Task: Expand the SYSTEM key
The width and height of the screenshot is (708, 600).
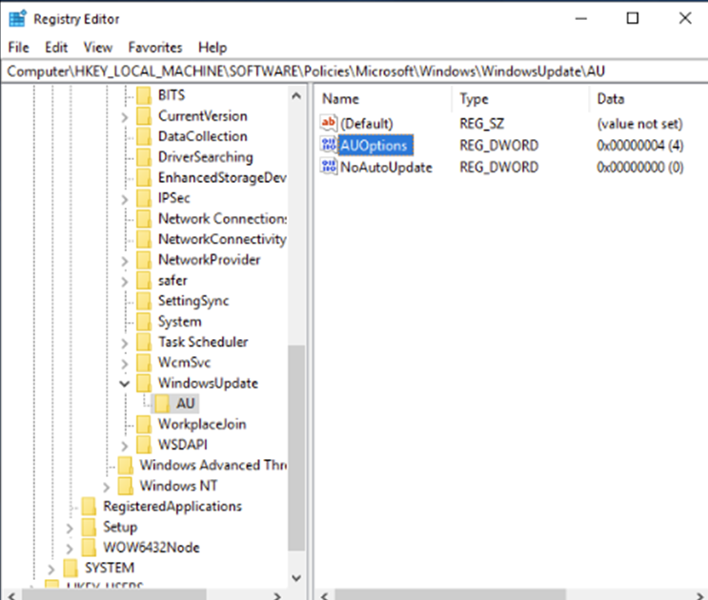Action: [x=51, y=569]
